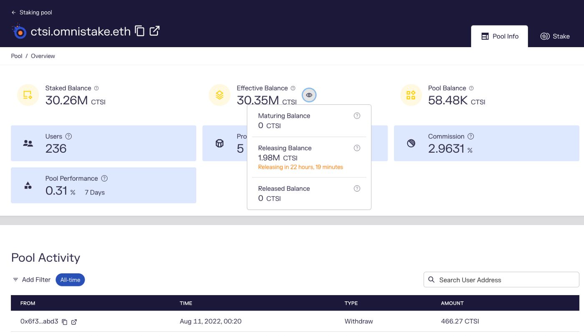Image resolution: width=584 pixels, height=336 pixels.
Task: Click the Effective Balance layers icon
Action: click(219, 95)
